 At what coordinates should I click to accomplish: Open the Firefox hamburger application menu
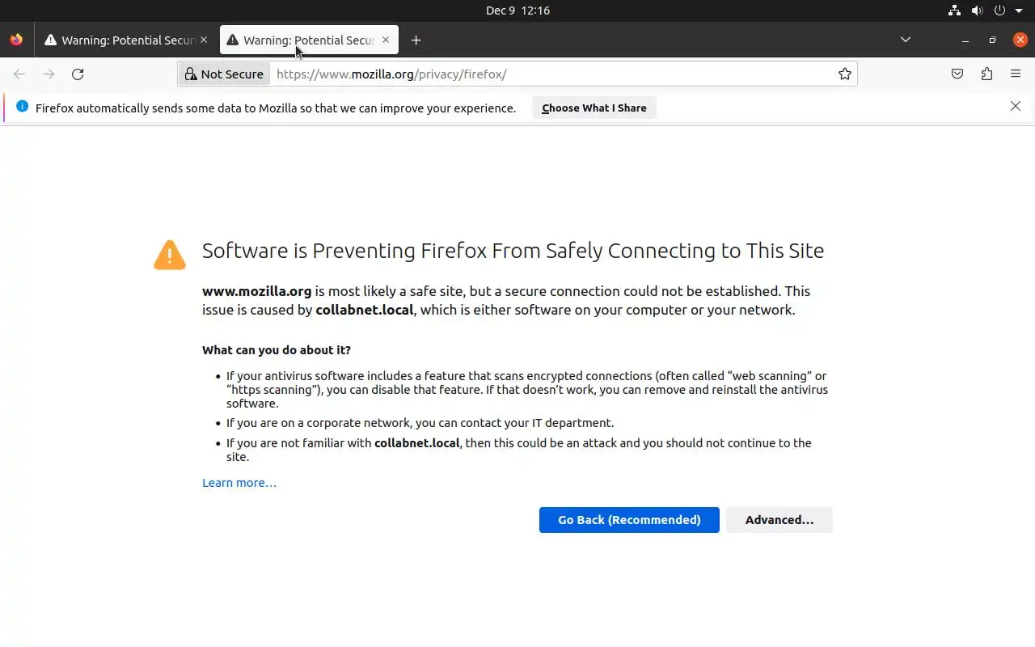[1016, 74]
